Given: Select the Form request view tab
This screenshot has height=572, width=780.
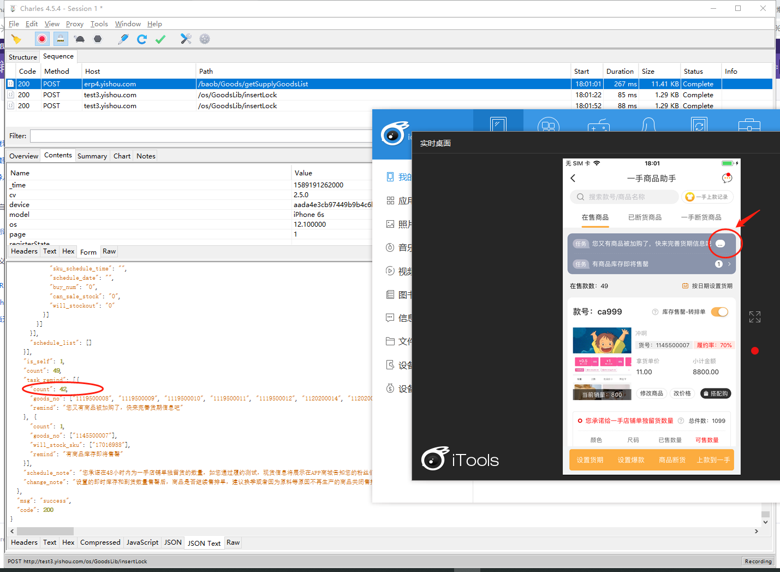Looking at the screenshot, I should click(x=88, y=252).
